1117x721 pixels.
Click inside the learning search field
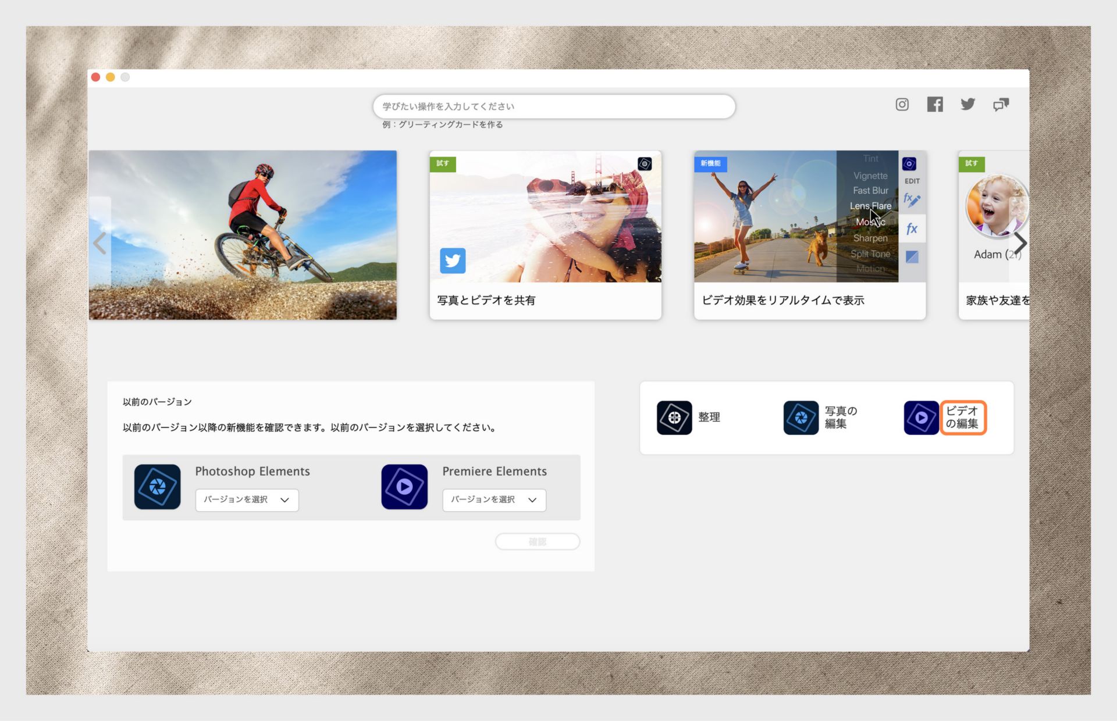[553, 106]
